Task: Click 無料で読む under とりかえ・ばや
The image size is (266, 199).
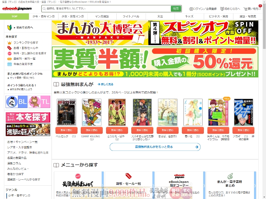Action: (x=117, y=130)
